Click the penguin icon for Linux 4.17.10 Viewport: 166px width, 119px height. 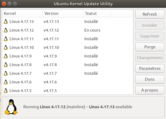pos(6,47)
